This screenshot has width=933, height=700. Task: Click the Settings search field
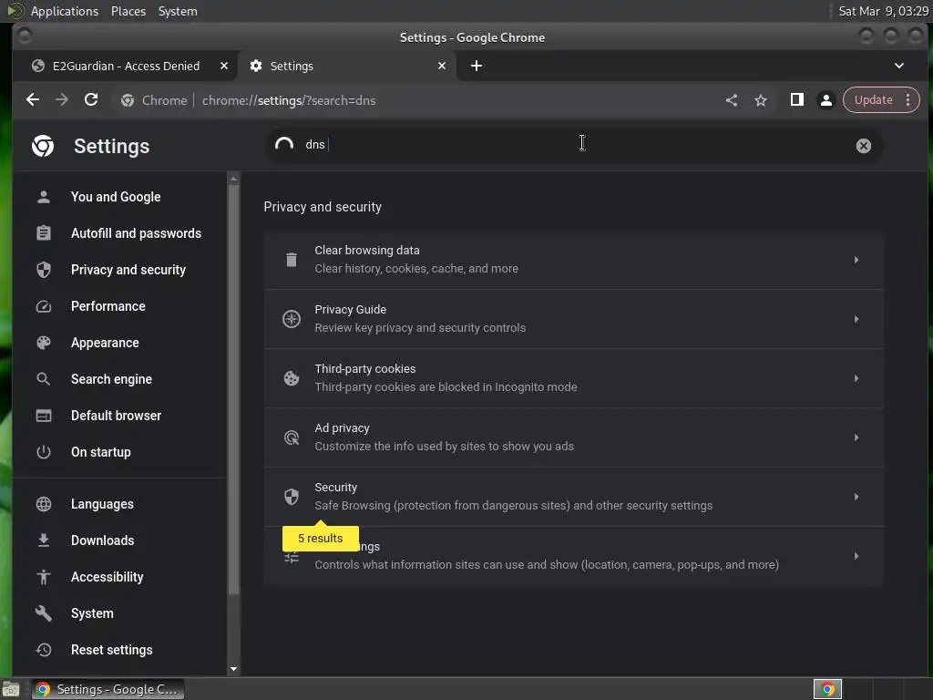pos(574,145)
